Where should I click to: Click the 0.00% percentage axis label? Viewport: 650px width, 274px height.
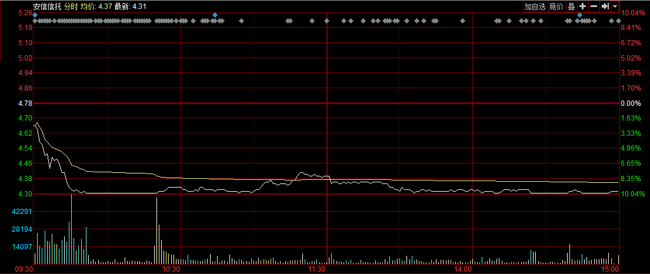631,103
